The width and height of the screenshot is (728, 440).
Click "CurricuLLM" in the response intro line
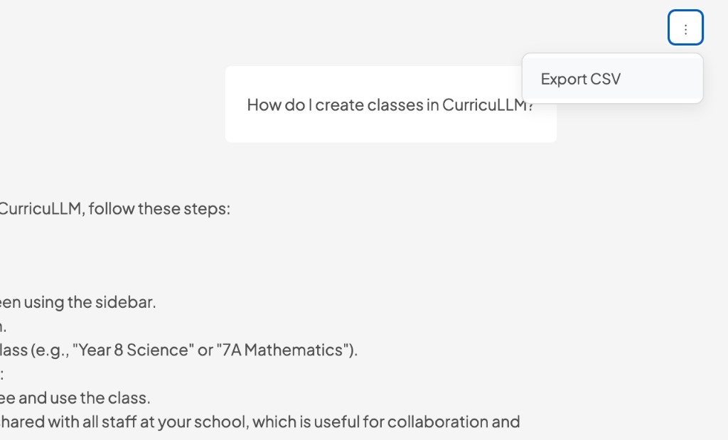[39, 209]
